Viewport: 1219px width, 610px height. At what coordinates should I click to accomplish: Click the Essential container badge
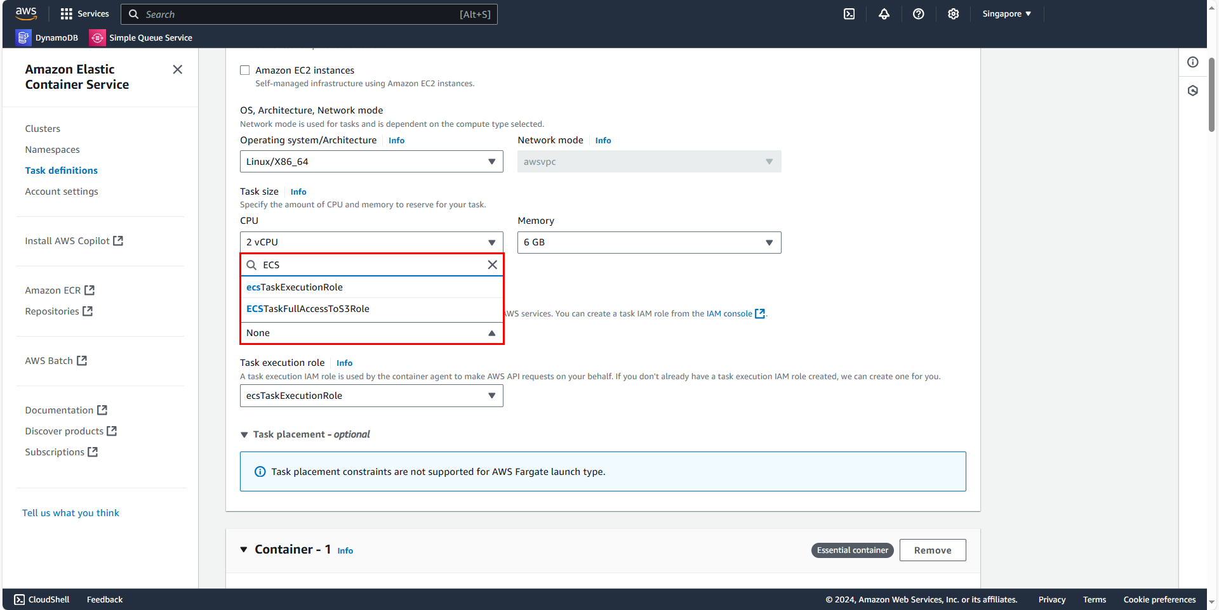point(852,550)
